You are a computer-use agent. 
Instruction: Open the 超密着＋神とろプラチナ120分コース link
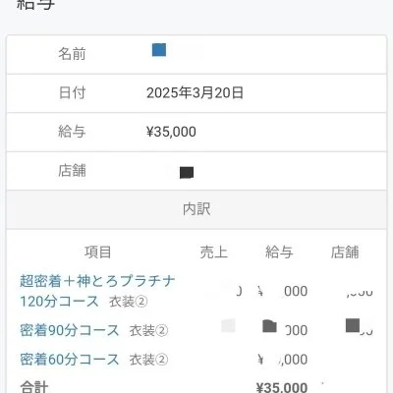click(x=97, y=291)
